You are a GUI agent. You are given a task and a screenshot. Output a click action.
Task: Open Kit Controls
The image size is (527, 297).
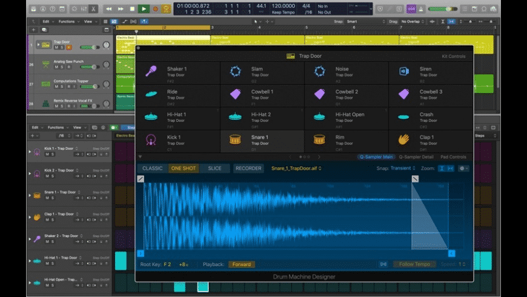tap(453, 56)
